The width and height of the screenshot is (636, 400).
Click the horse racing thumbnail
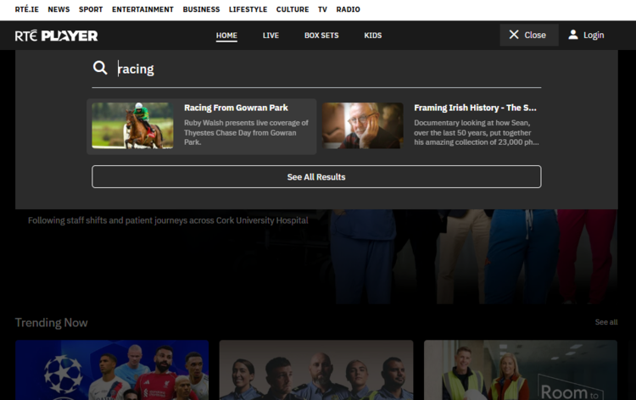[132, 125]
